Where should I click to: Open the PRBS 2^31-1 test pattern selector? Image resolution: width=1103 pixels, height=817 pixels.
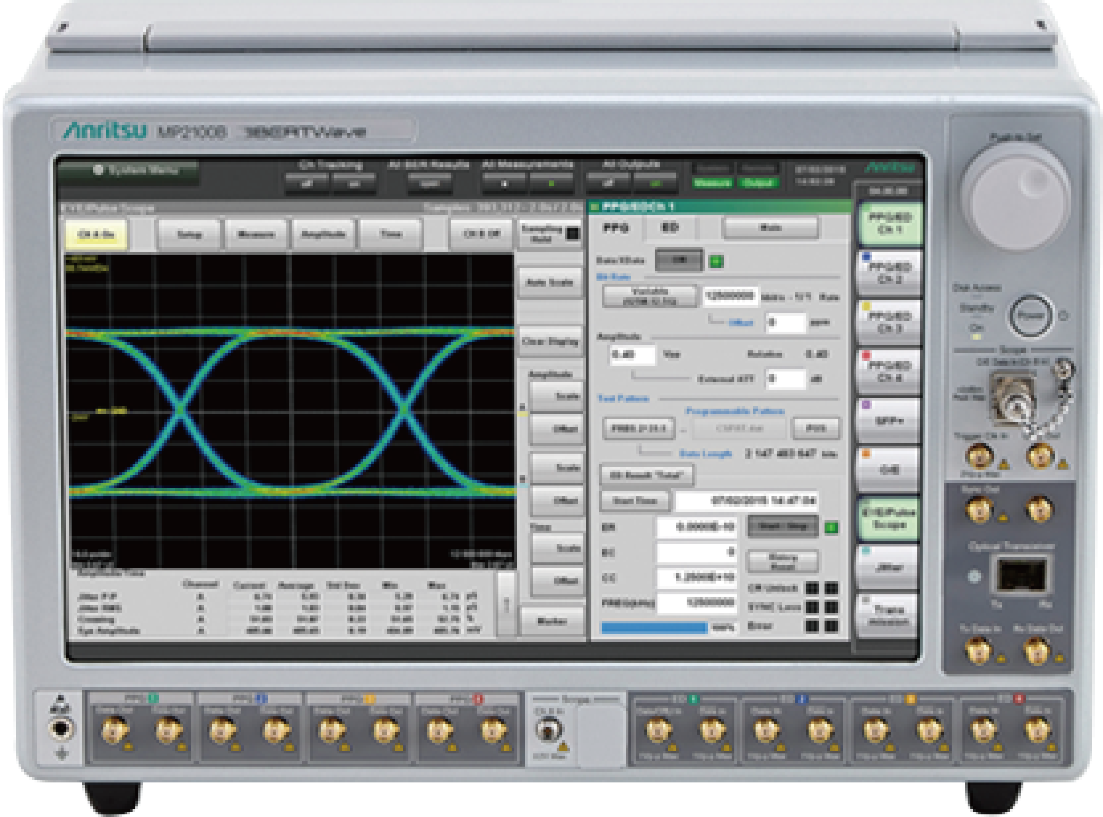coord(639,428)
